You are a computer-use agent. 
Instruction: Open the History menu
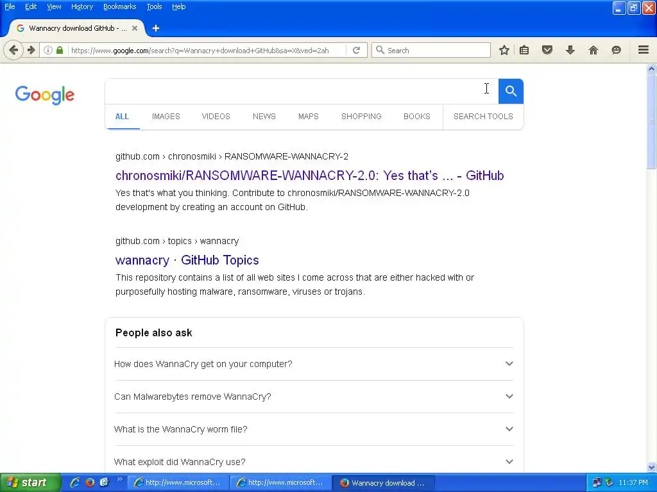tap(81, 6)
